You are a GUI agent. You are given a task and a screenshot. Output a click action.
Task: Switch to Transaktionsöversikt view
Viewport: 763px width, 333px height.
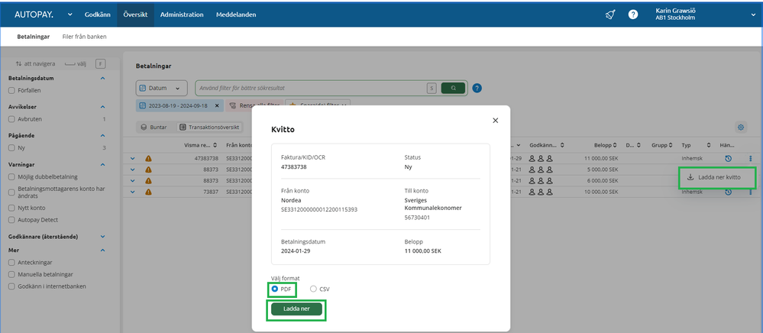coord(209,127)
